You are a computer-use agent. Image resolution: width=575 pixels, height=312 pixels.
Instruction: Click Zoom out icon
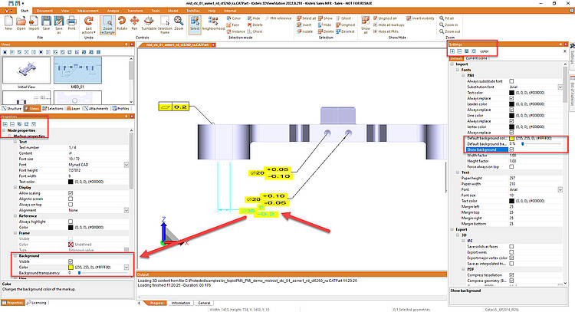point(449,31)
